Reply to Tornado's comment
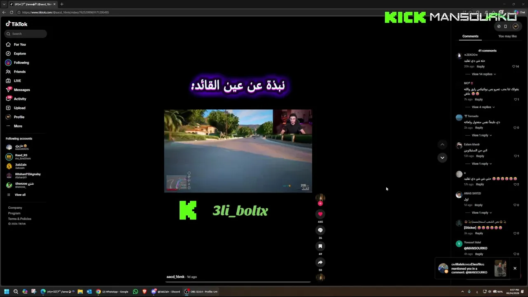The height and width of the screenshot is (297, 528). point(479,128)
